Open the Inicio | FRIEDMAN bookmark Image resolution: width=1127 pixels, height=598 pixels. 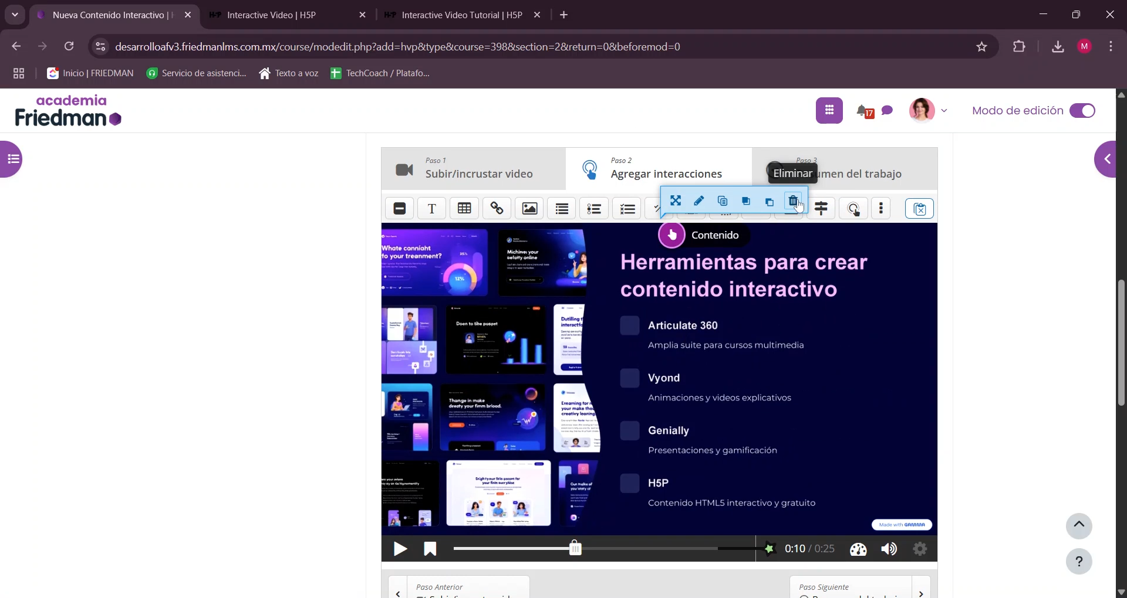[90, 73]
